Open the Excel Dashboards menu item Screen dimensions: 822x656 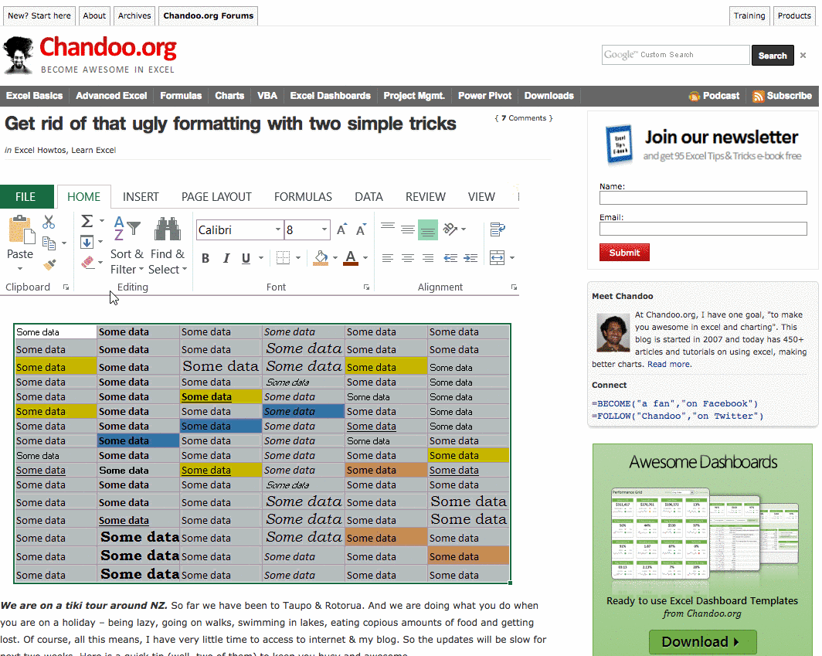click(330, 96)
